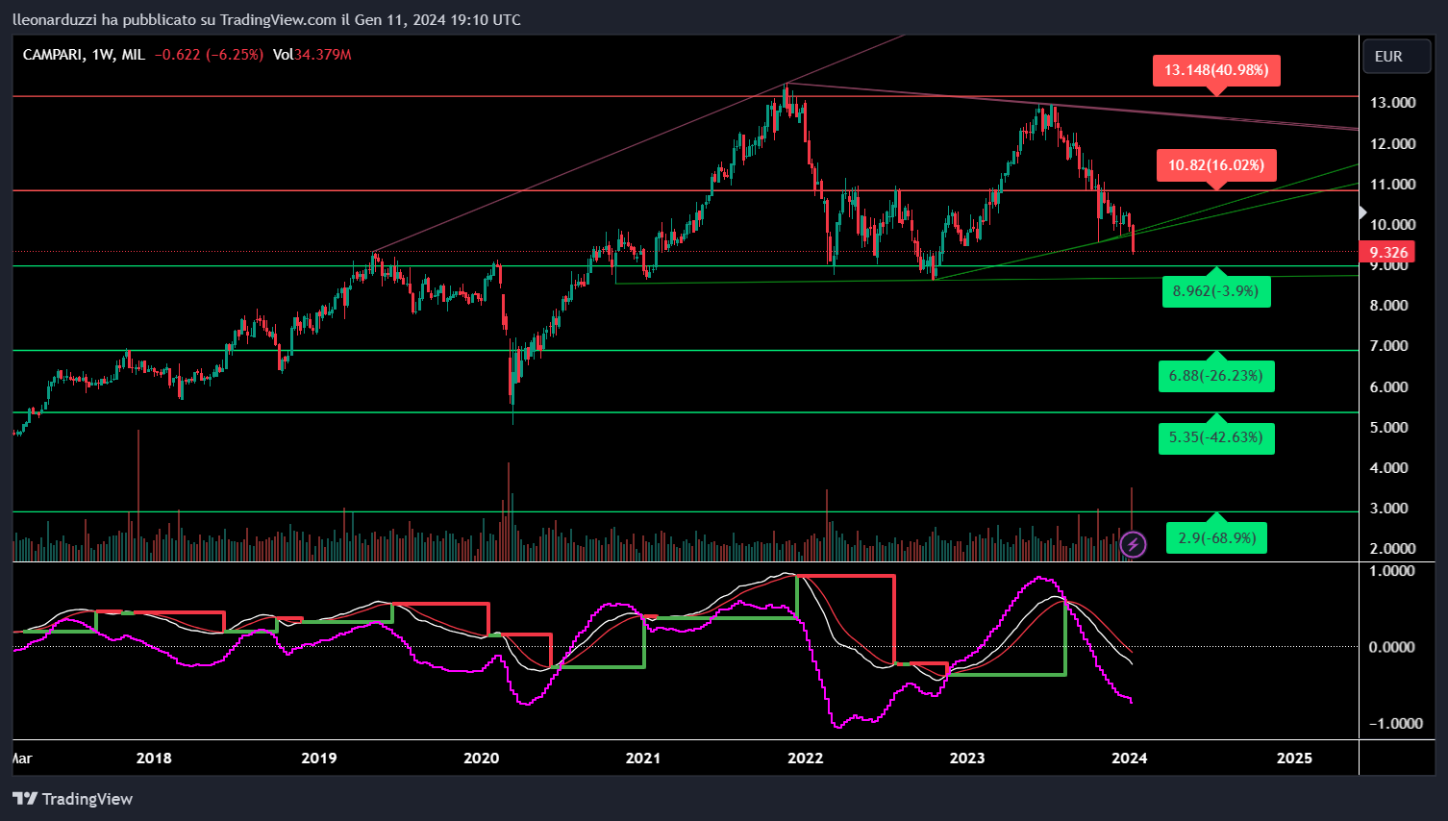Click the 8.000 price axis label

pyautogui.click(x=1388, y=306)
